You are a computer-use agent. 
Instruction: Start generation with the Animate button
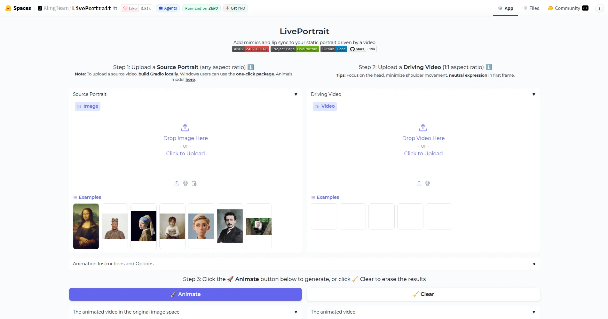point(186,294)
